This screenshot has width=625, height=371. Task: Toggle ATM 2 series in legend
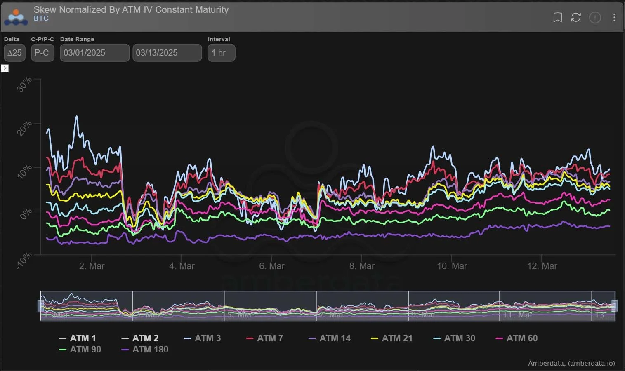(x=140, y=338)
